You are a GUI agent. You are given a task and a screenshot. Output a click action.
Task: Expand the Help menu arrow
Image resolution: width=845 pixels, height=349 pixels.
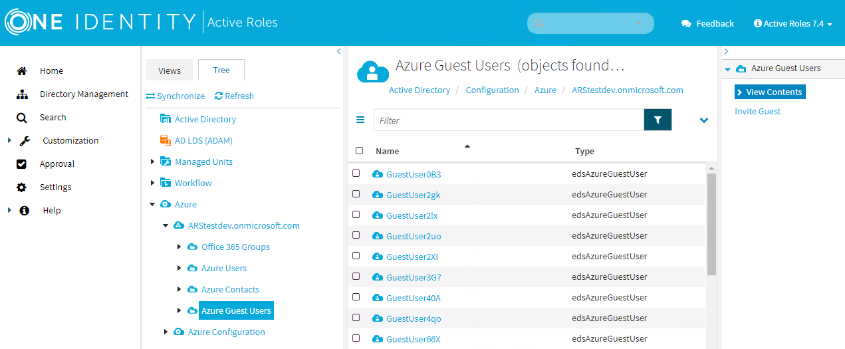(9, 210)
